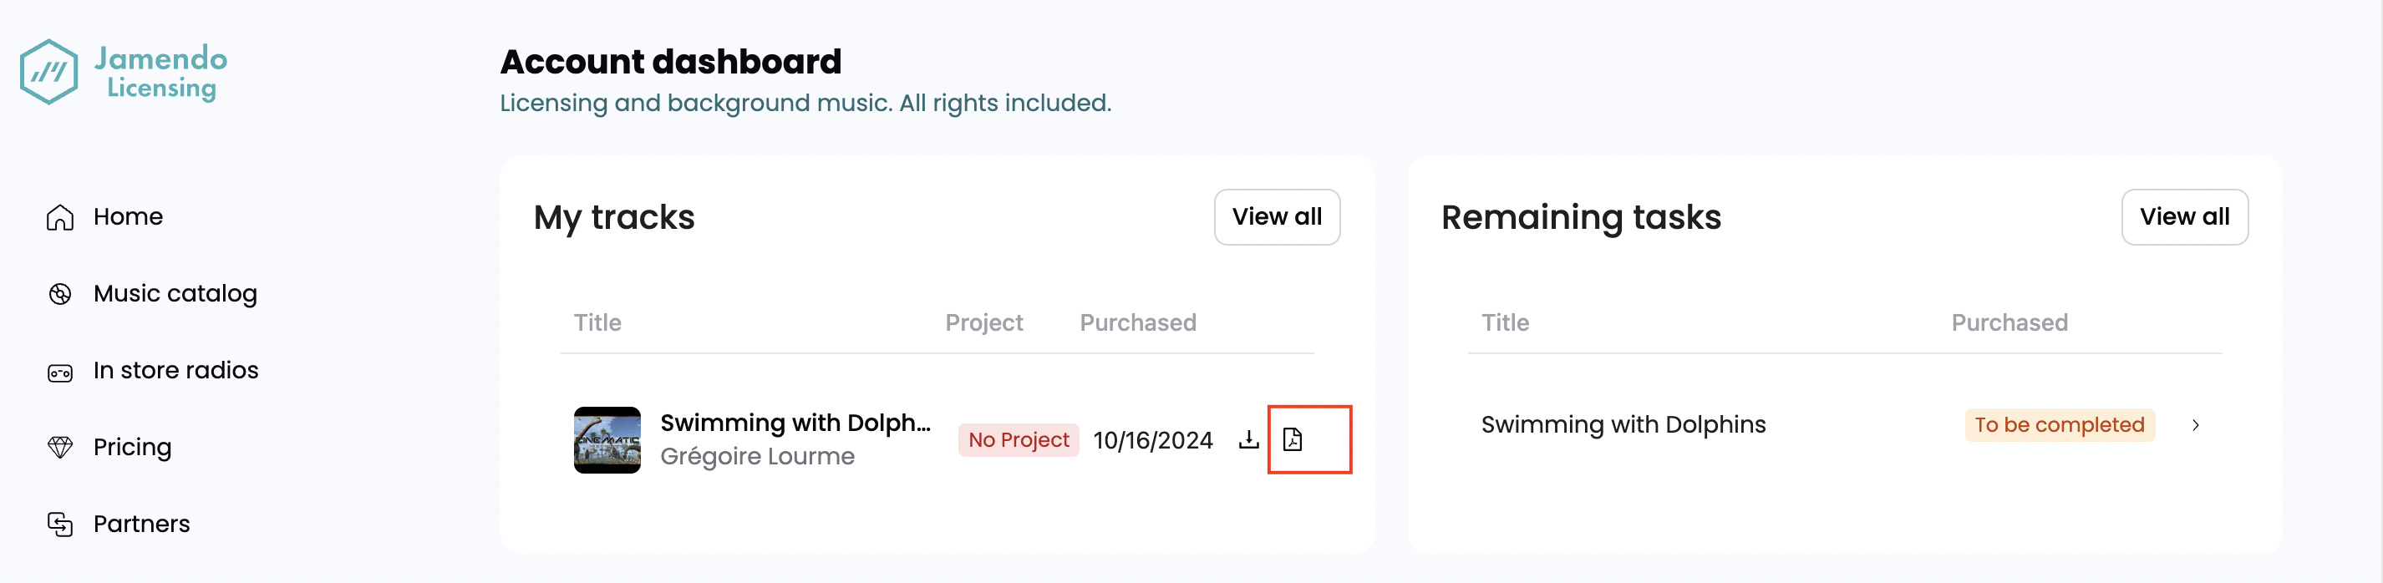Click the Jamendo Licensing hexagon logo
Viewport: 2383px width, 583px height.
48,71
